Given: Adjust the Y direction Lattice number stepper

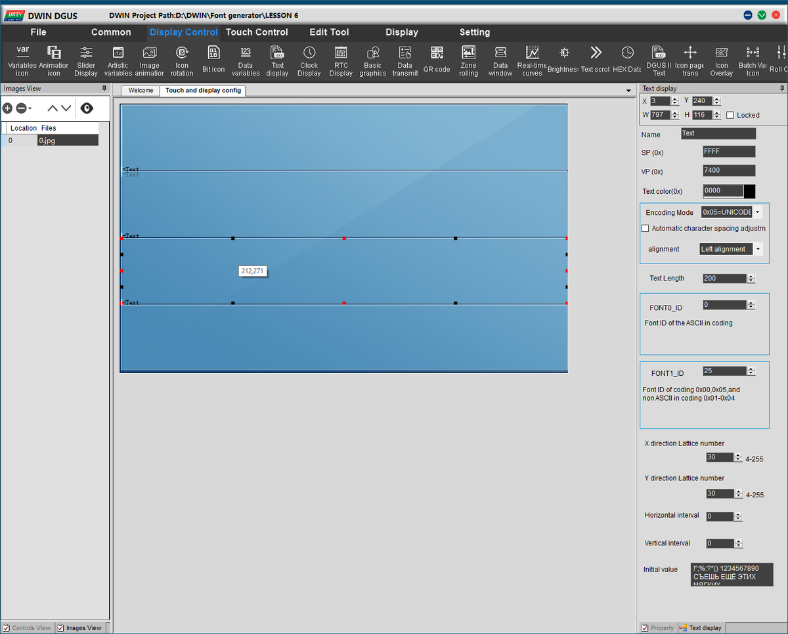Looking at the screenshot, I should (739, 494).
